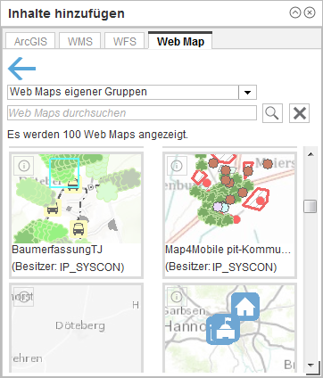Open info icon on Map4Mobile thumbnail
The width and height of the screenshot is (323, 378).
177,166
